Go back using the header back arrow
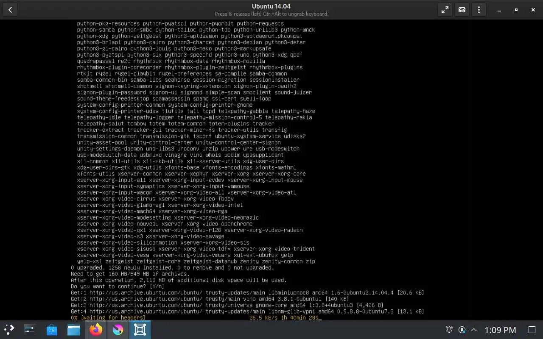Viewport: 543px width, 339px height. 10,10
